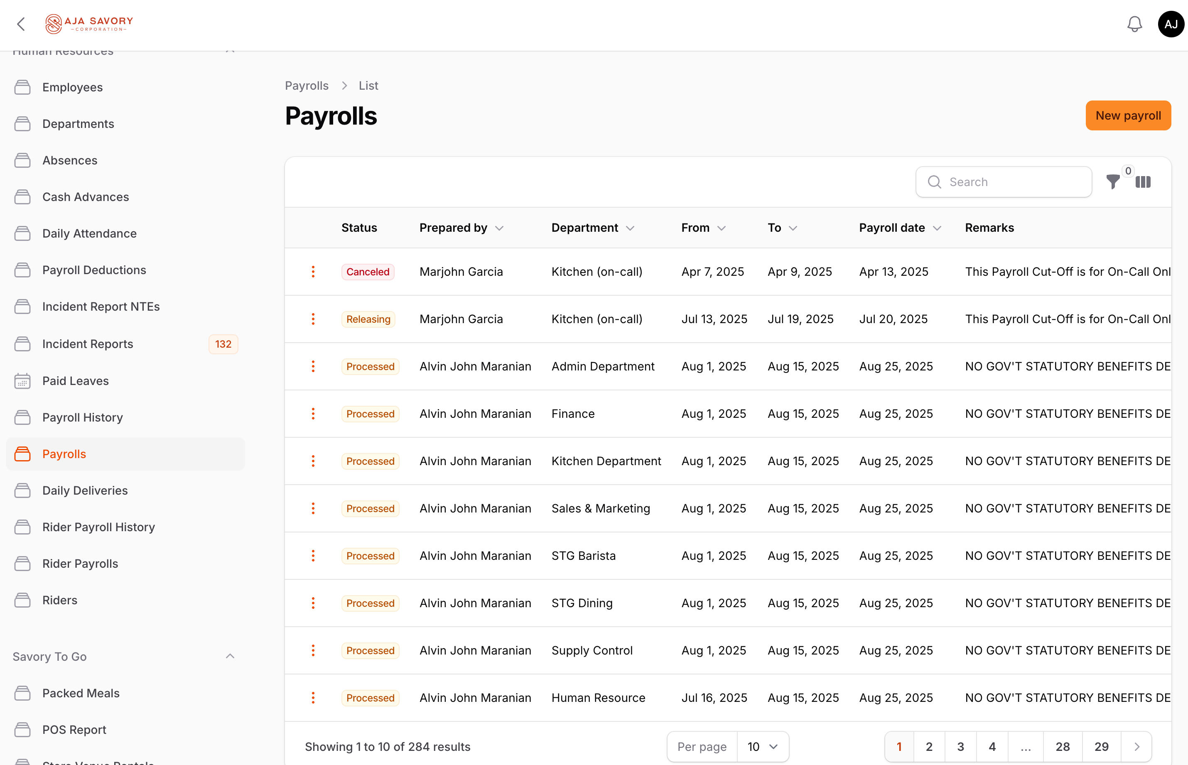This screenshot has height=765, width=1188.
Task: Click the New payroll button
Action: point(1128,115)
